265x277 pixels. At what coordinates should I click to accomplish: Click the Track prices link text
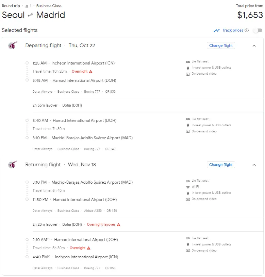[233, 31]
